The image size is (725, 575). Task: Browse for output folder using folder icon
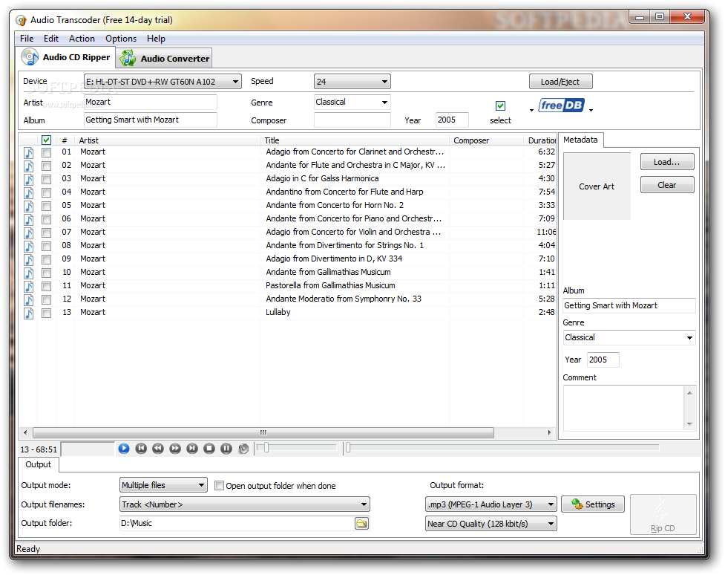361,524
